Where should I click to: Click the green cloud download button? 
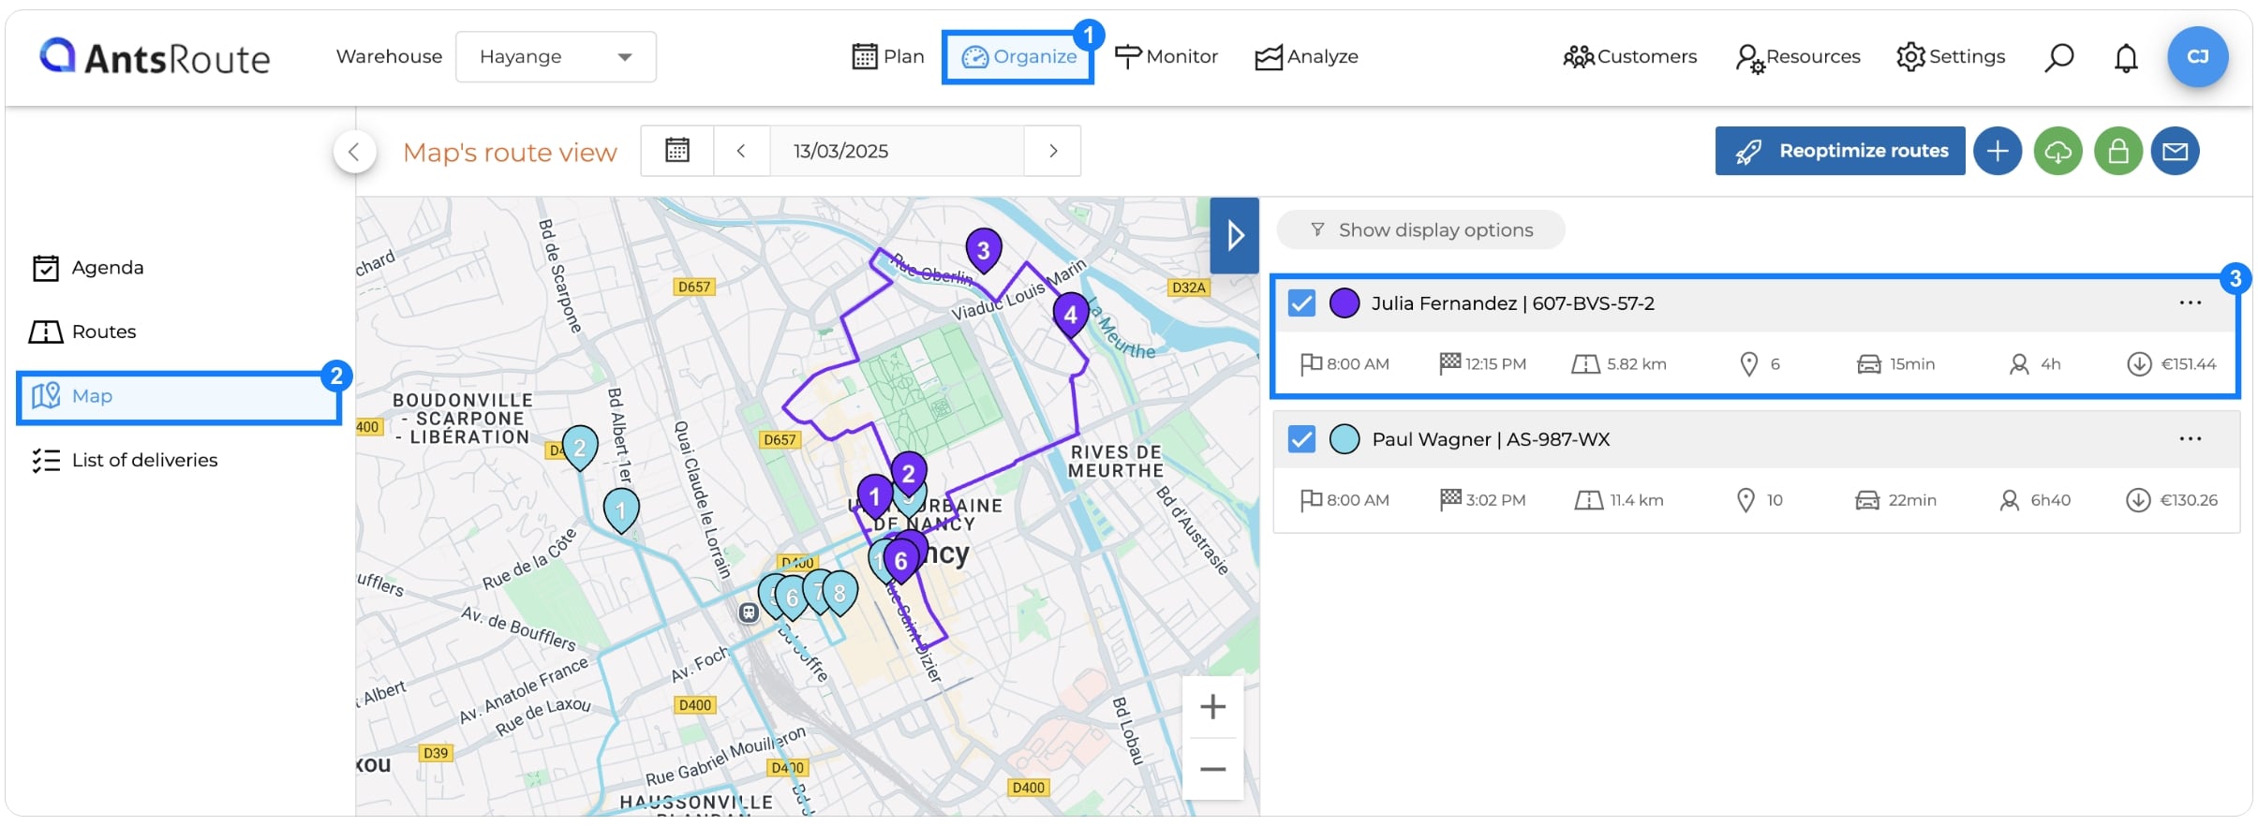[x=2057, y=151]
